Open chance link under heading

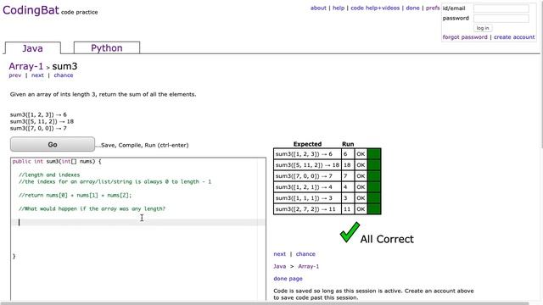pyautogui.click(x=64, y=75)
